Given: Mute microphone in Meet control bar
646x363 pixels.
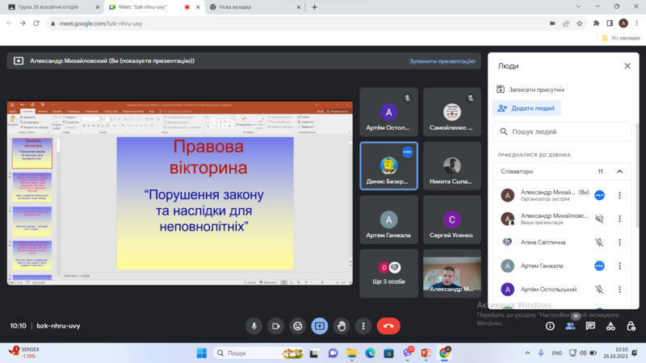Looking at the screenshot, I should coord(254,326).
